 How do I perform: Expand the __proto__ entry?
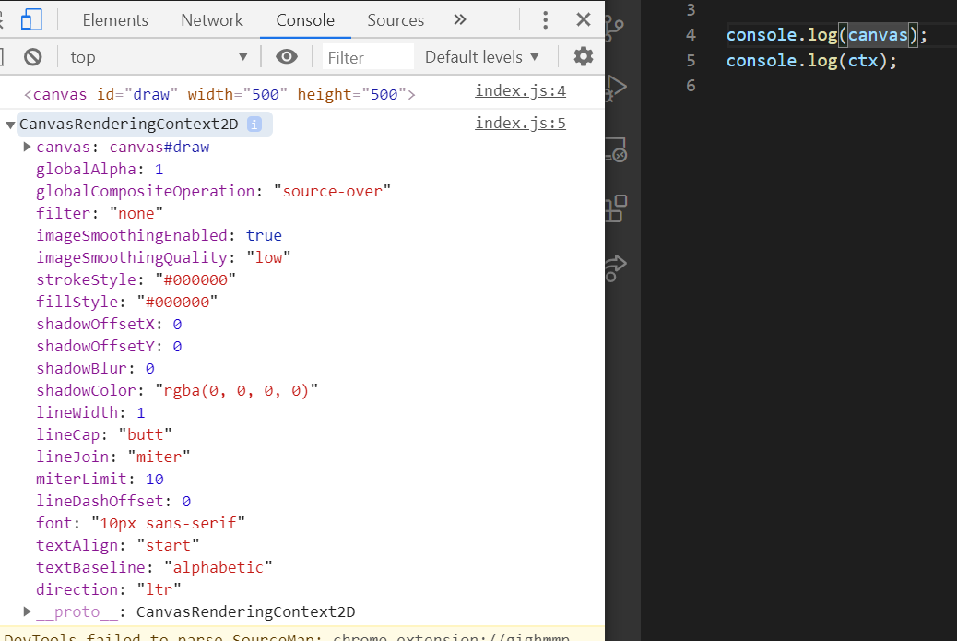tap(27, 611)
